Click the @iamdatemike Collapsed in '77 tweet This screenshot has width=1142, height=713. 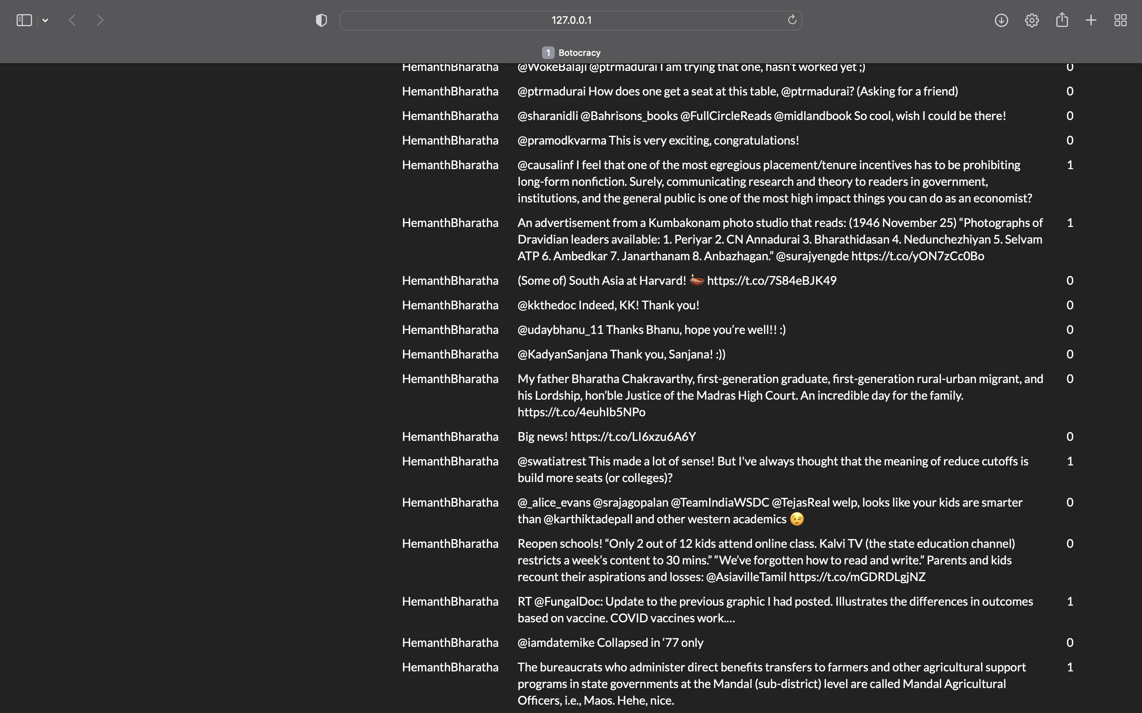[610, 643]
